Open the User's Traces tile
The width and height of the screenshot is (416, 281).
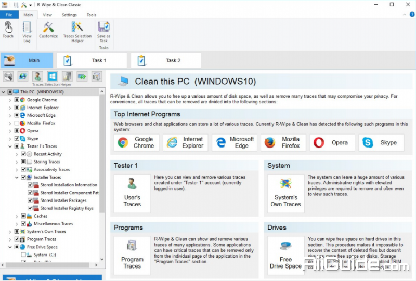point(132,194)
